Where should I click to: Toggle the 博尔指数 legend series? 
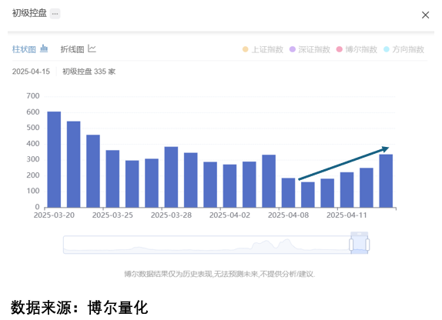pos(357,49)
